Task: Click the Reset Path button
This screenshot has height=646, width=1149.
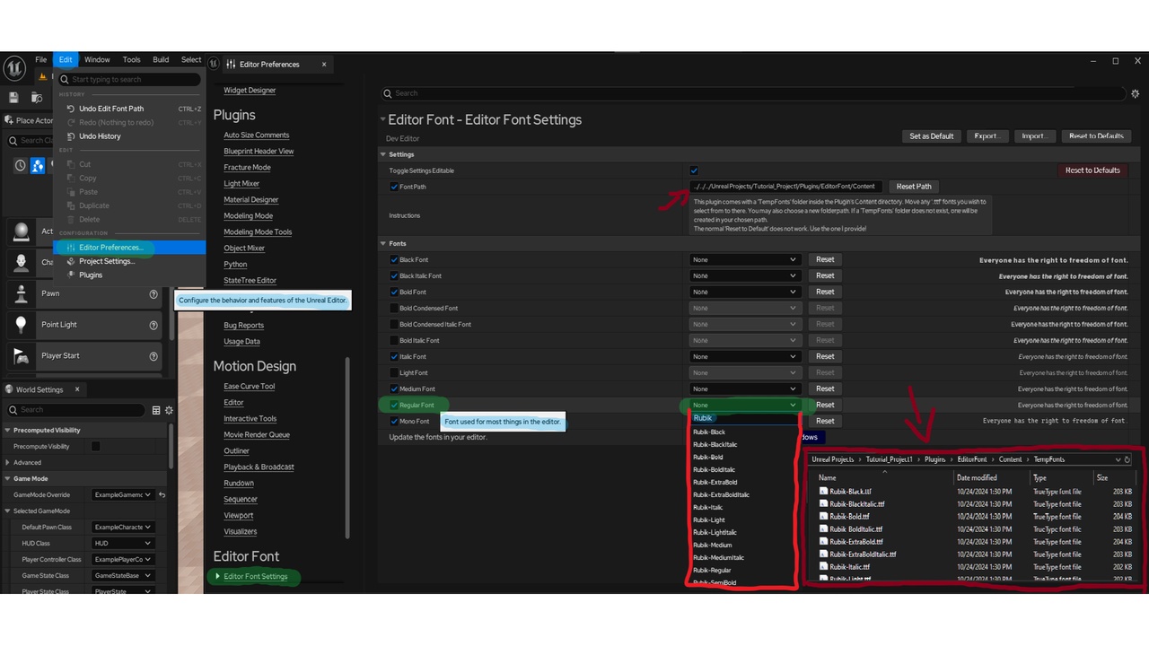Action: click(914, 187)
